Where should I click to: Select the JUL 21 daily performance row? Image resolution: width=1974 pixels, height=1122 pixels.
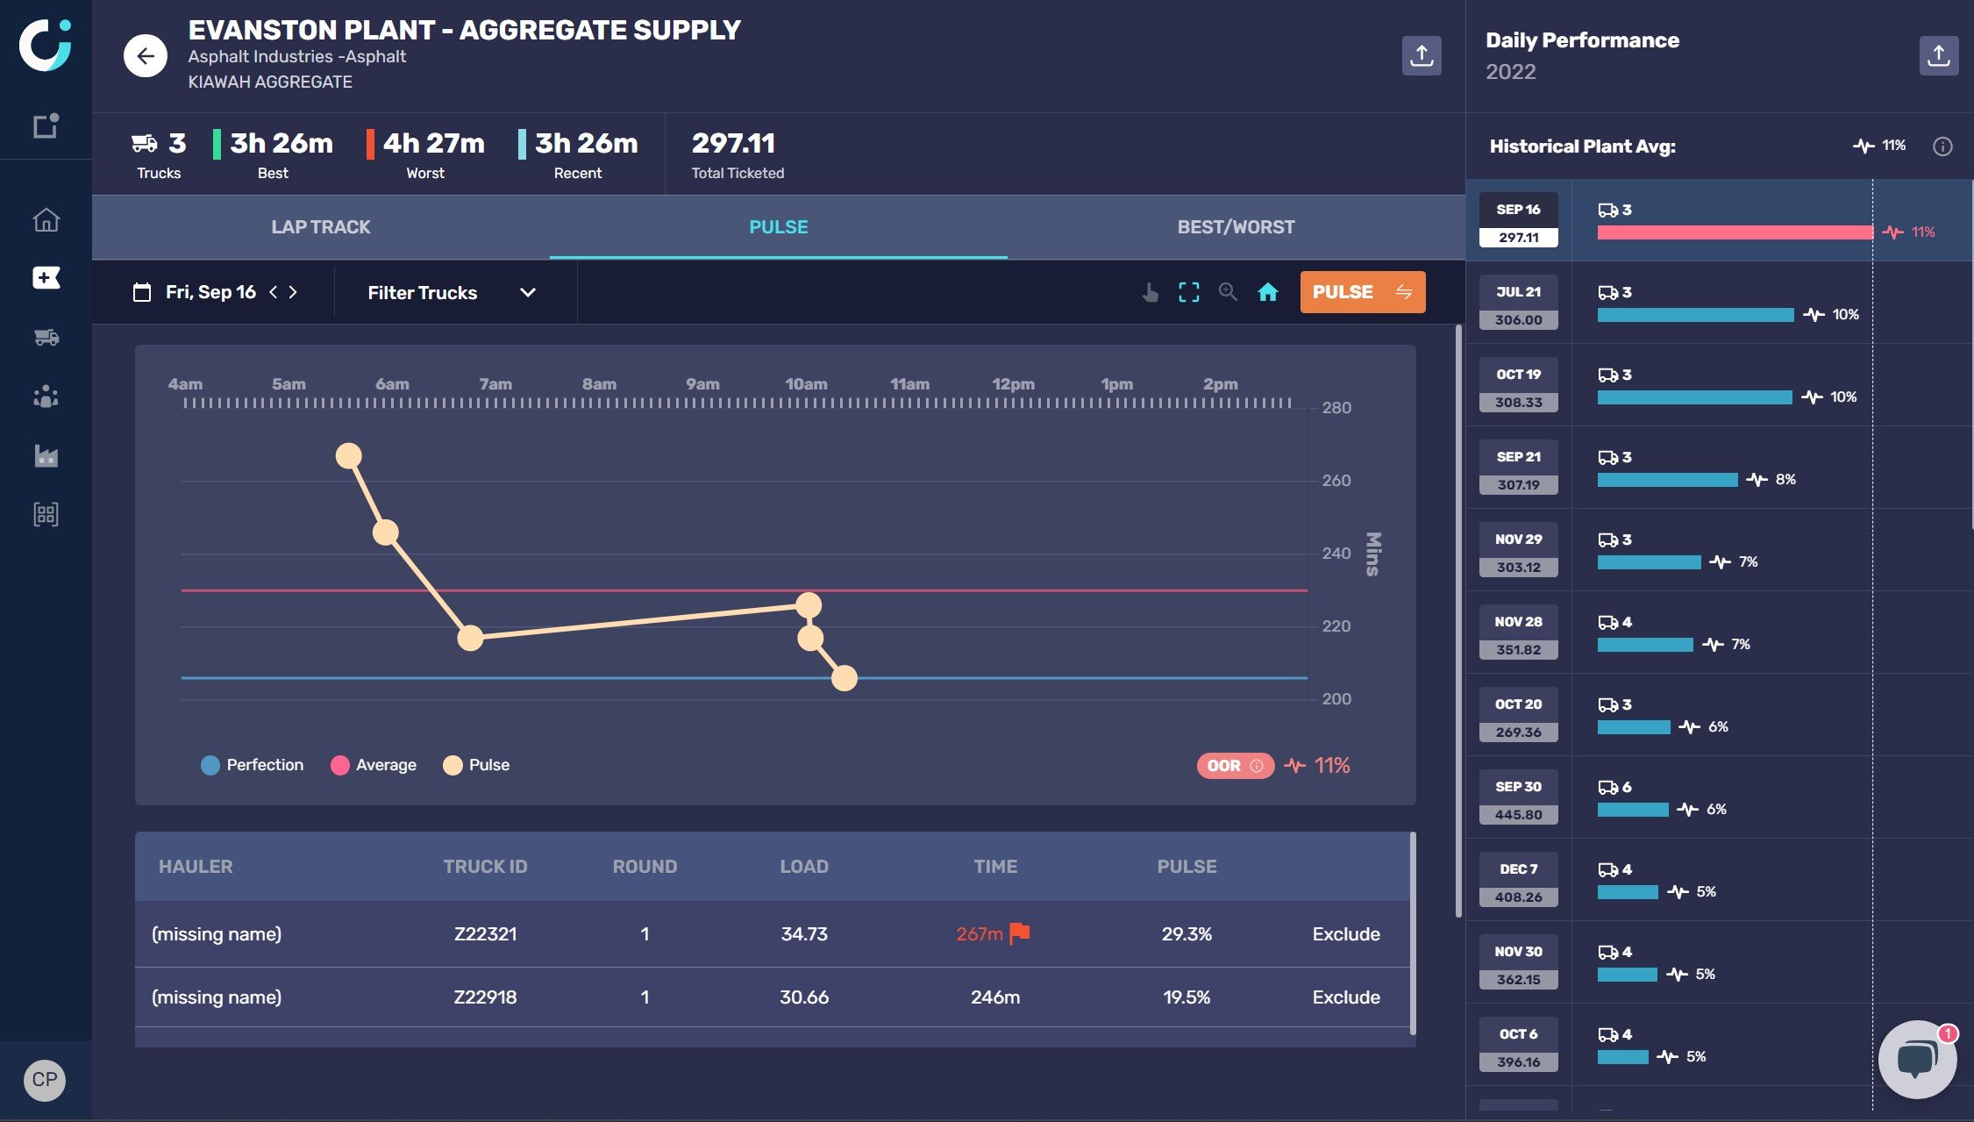point(1719,303)
